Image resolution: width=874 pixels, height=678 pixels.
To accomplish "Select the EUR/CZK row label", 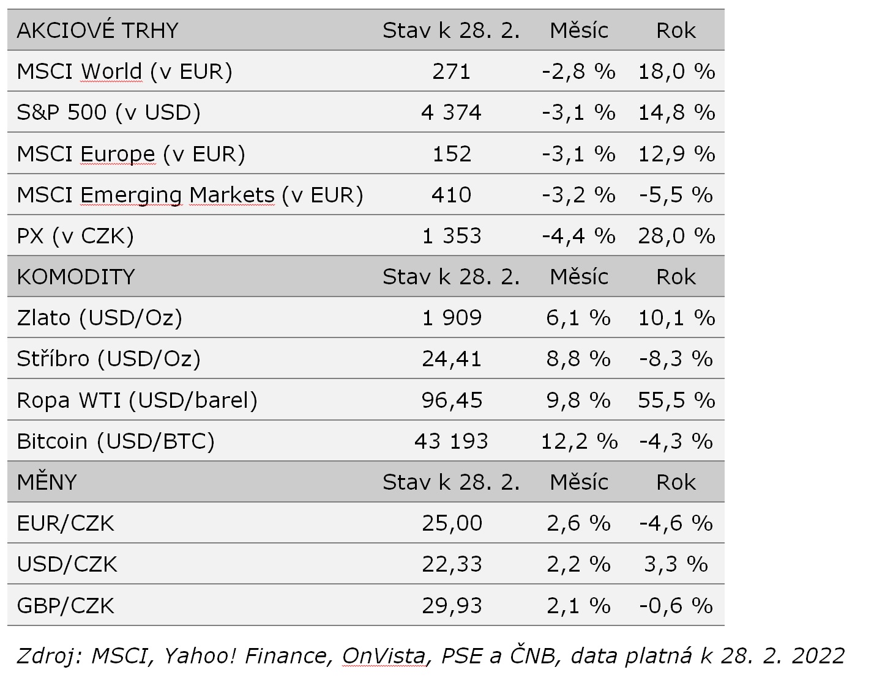I will point(65,523).
